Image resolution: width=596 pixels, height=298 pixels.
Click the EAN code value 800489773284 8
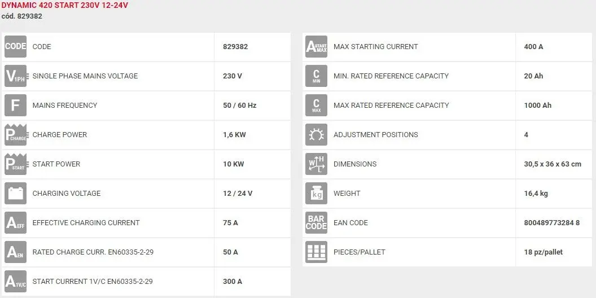[551, 223]
